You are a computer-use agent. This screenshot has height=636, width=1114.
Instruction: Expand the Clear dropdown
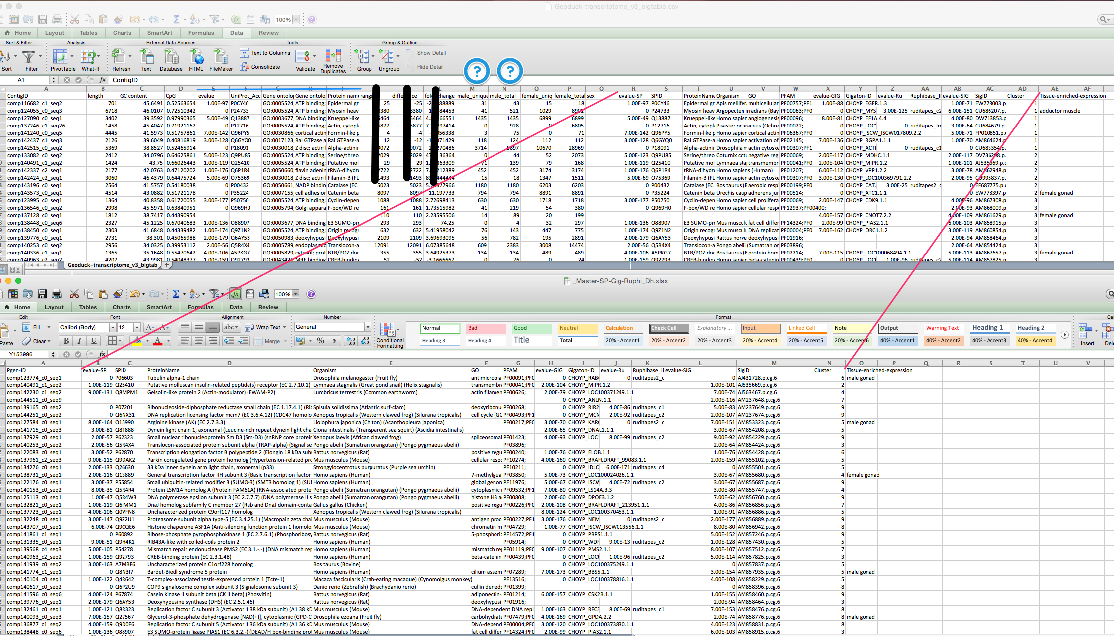coord(49,341)
